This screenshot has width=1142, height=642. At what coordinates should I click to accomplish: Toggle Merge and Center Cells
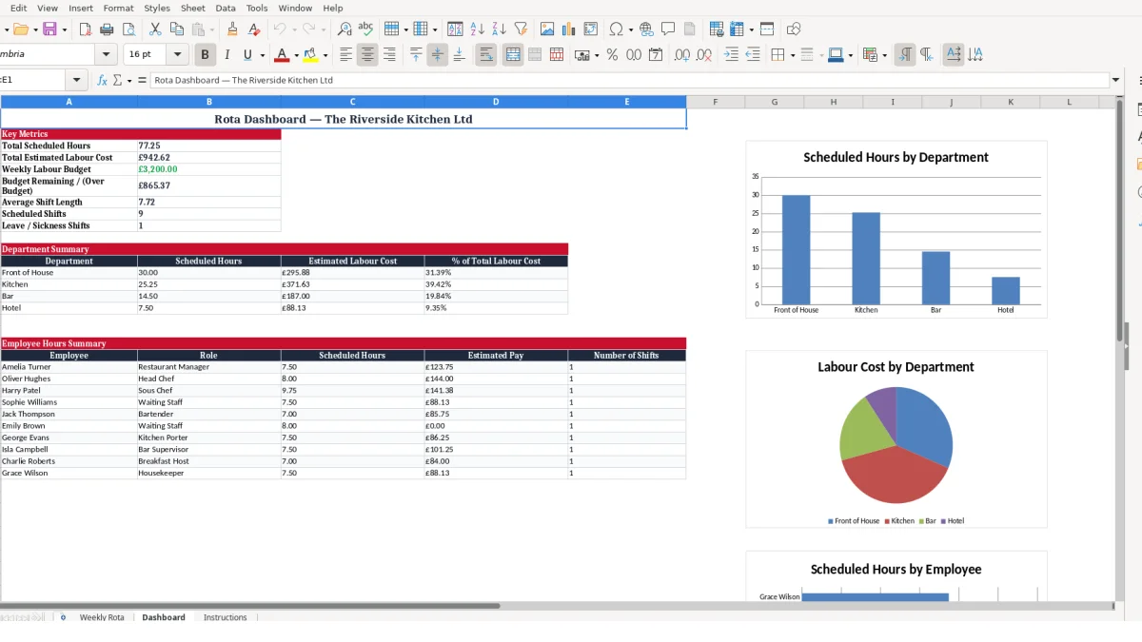(x=513, y=55)
